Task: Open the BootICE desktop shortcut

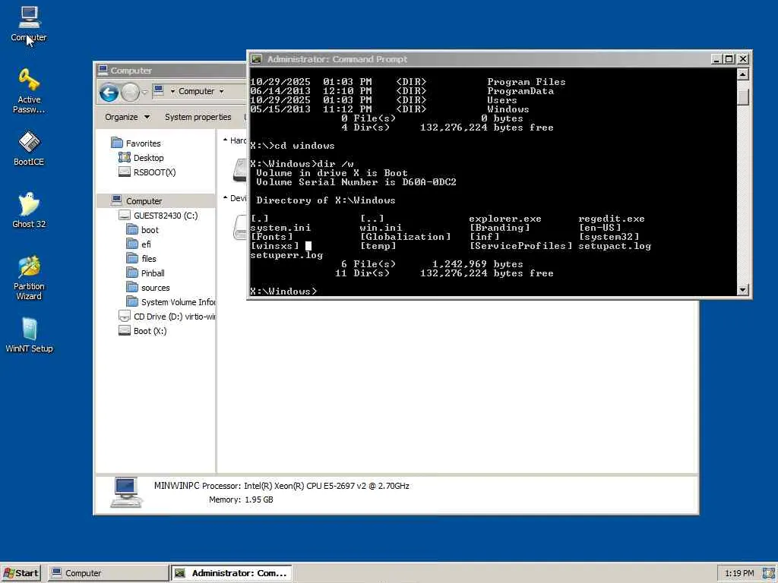Action: [29, 148]
